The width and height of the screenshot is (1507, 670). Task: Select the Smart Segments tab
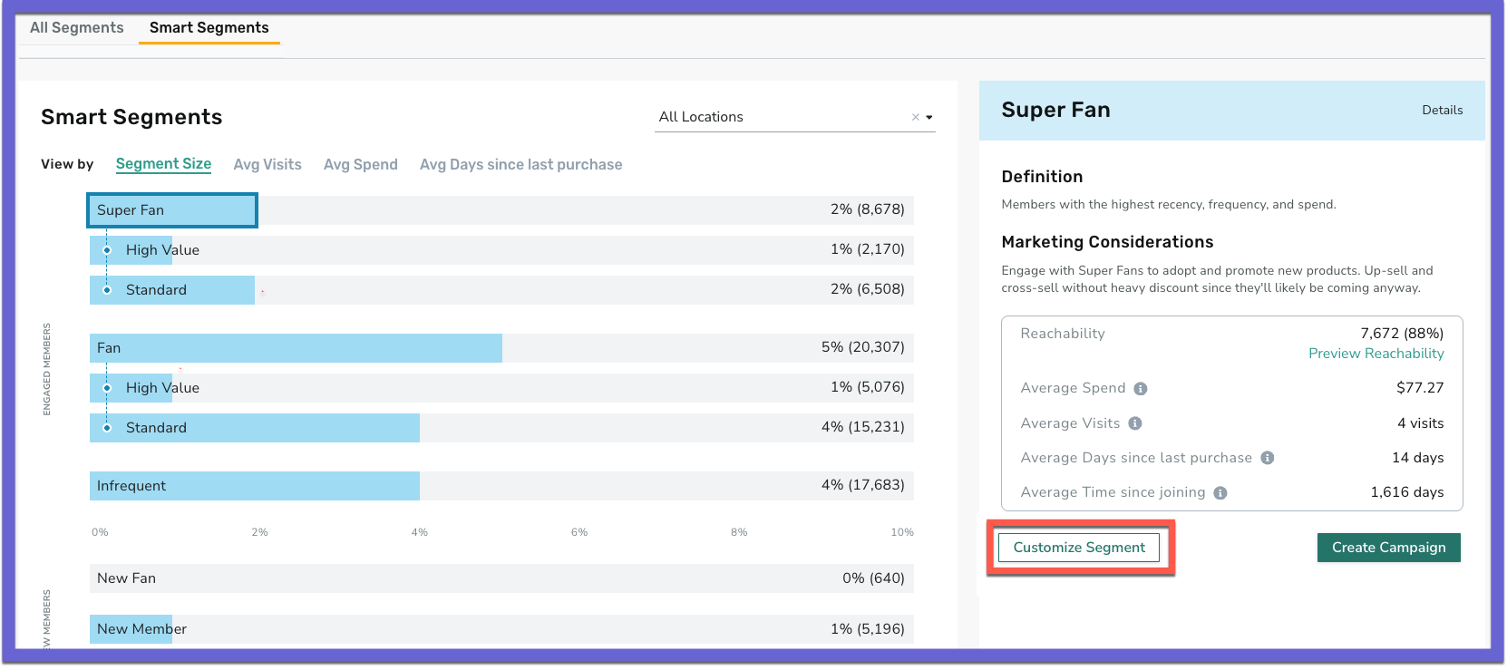209,28
